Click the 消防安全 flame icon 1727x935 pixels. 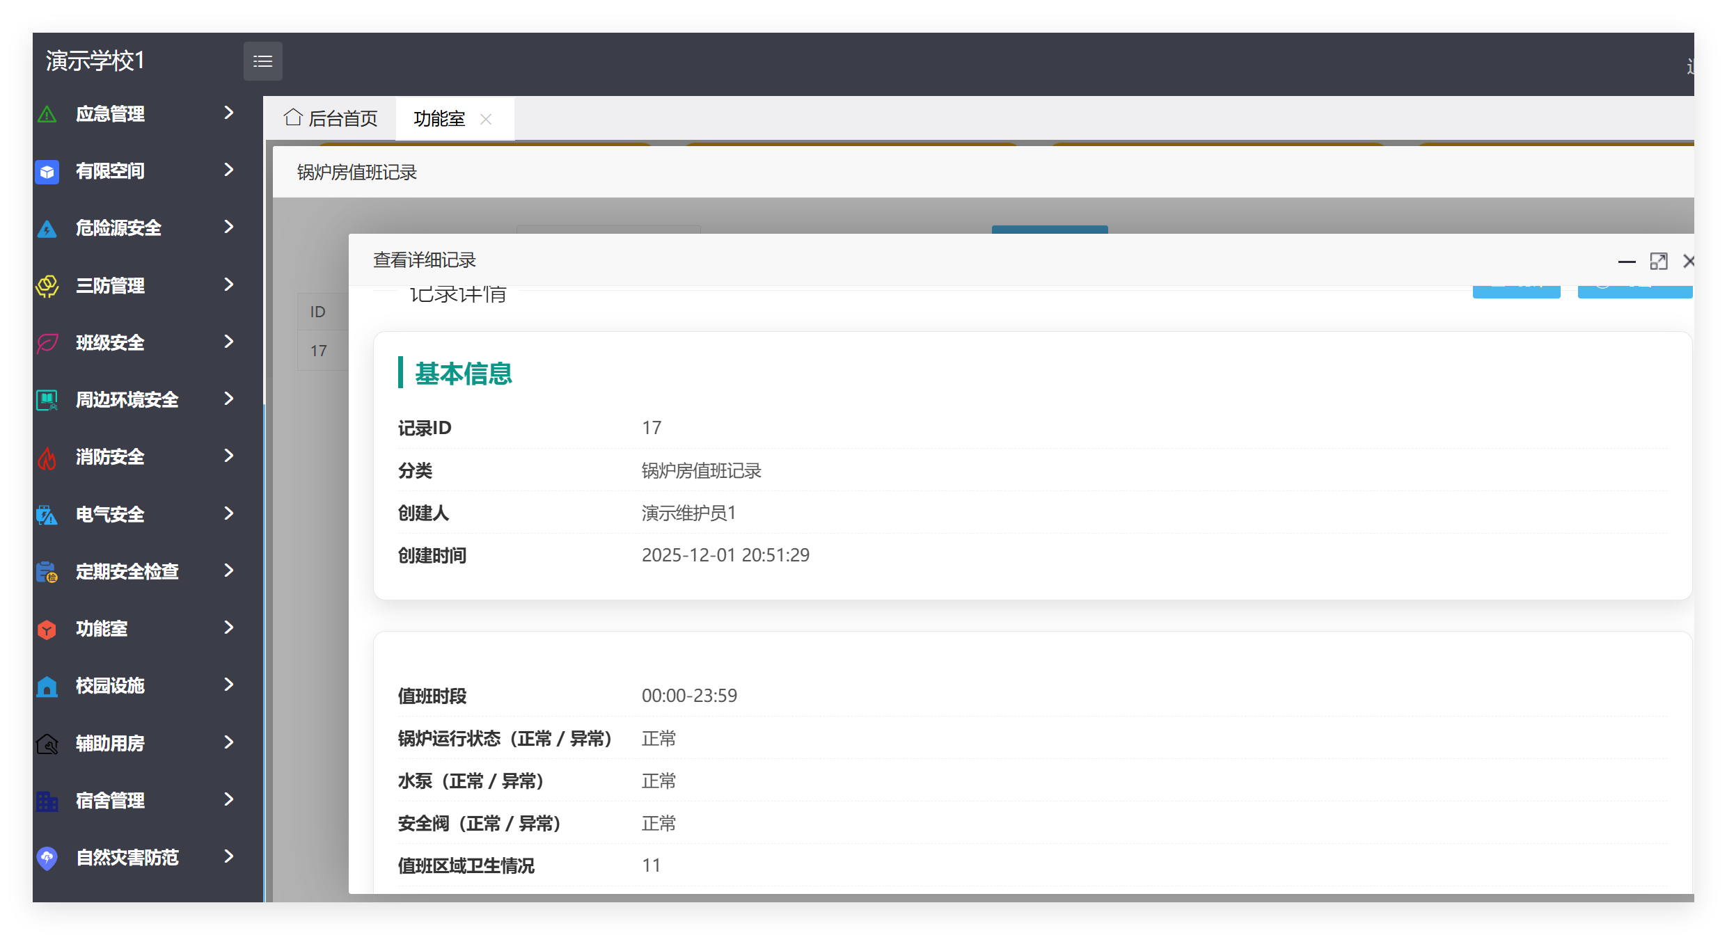click(47, 457)
